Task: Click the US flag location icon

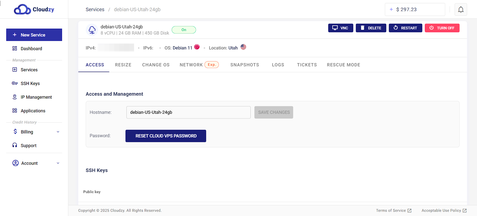Action: coord(243,47)
